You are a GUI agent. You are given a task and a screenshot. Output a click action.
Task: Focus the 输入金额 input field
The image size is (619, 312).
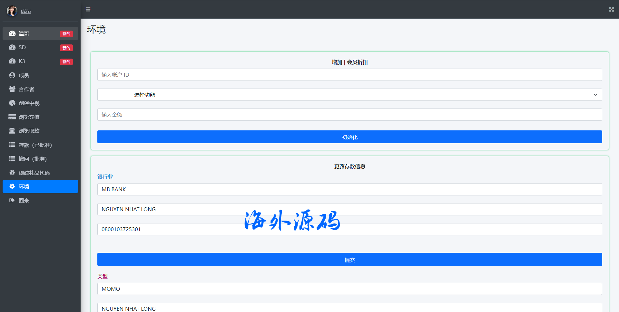point(349,115)
